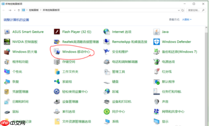209x126 pixels.
Task: Open the 存储空间 drives icon
Action: point(57,62)
